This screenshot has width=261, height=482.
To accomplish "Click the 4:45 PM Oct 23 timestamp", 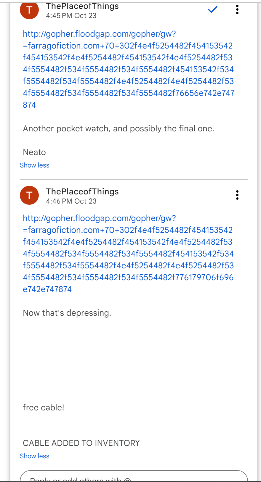I will [x=71, y=16].
